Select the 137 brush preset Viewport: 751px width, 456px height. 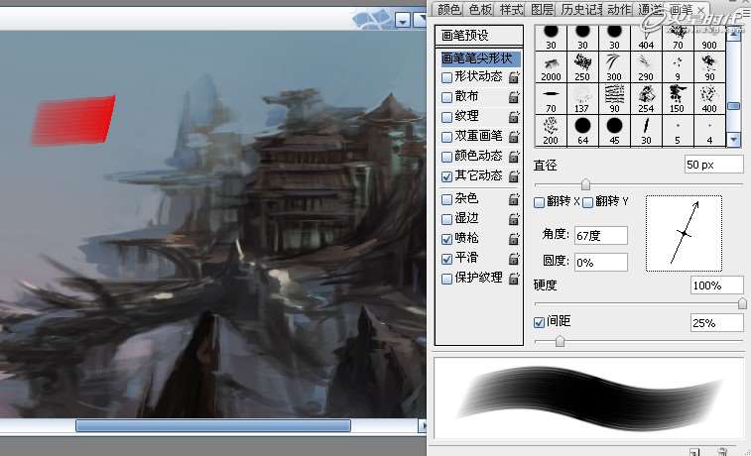click(582, 98)
